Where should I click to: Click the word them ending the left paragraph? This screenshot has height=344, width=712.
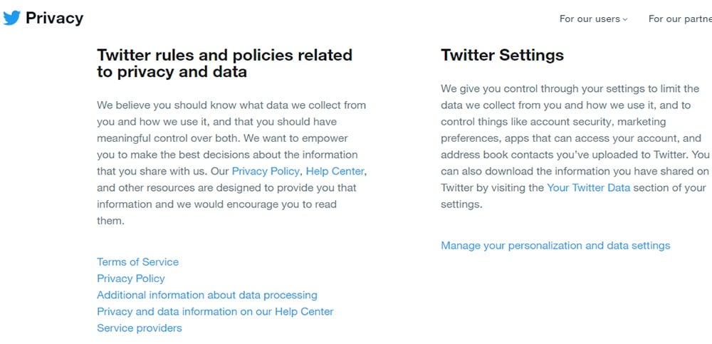coord(110,221)
